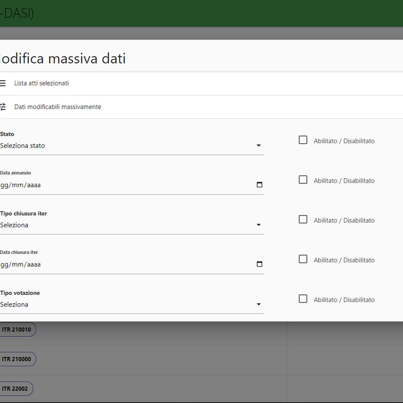Click the Stato field label
Image resolution: width=403 pixels, height=403 pixels.
(x=7, y=134)
